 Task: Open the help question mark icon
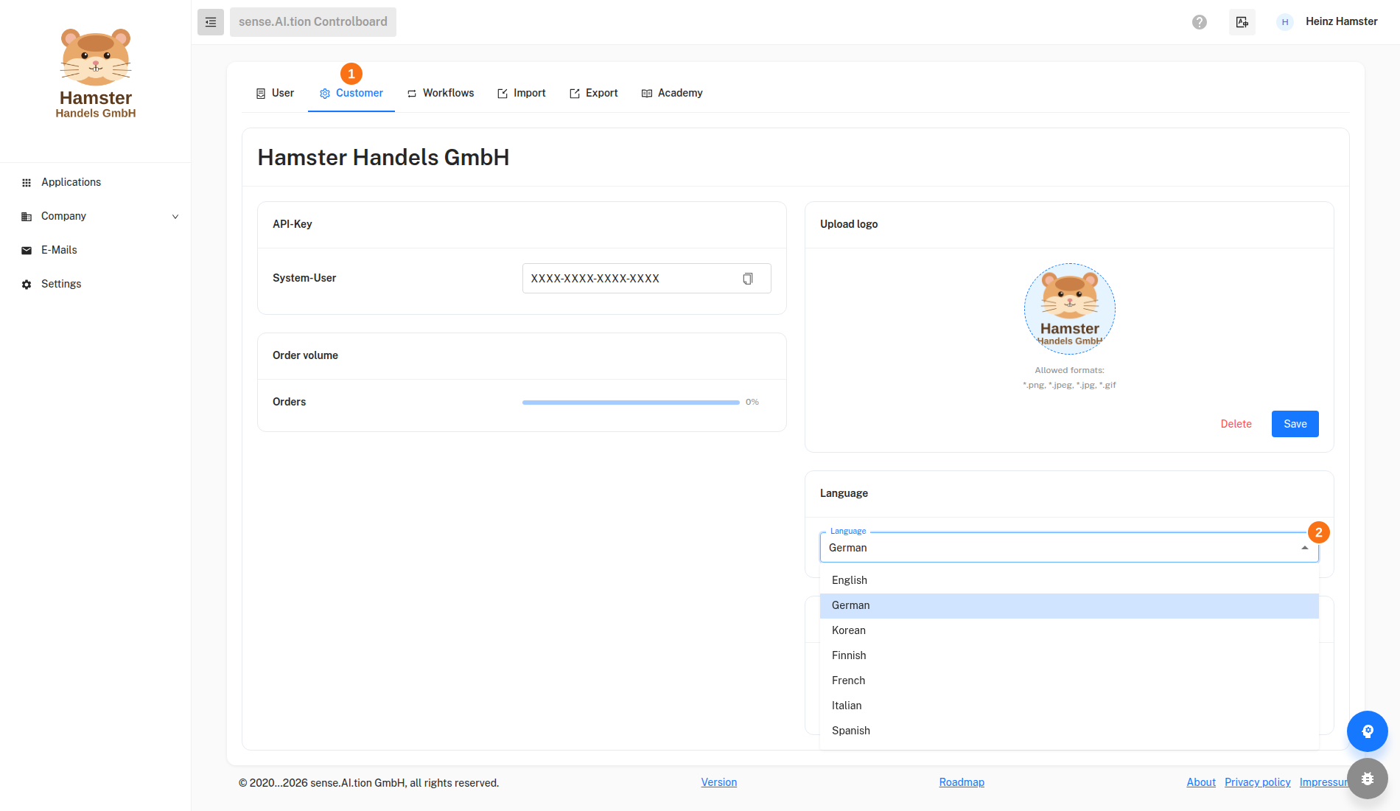[1200, 22]
